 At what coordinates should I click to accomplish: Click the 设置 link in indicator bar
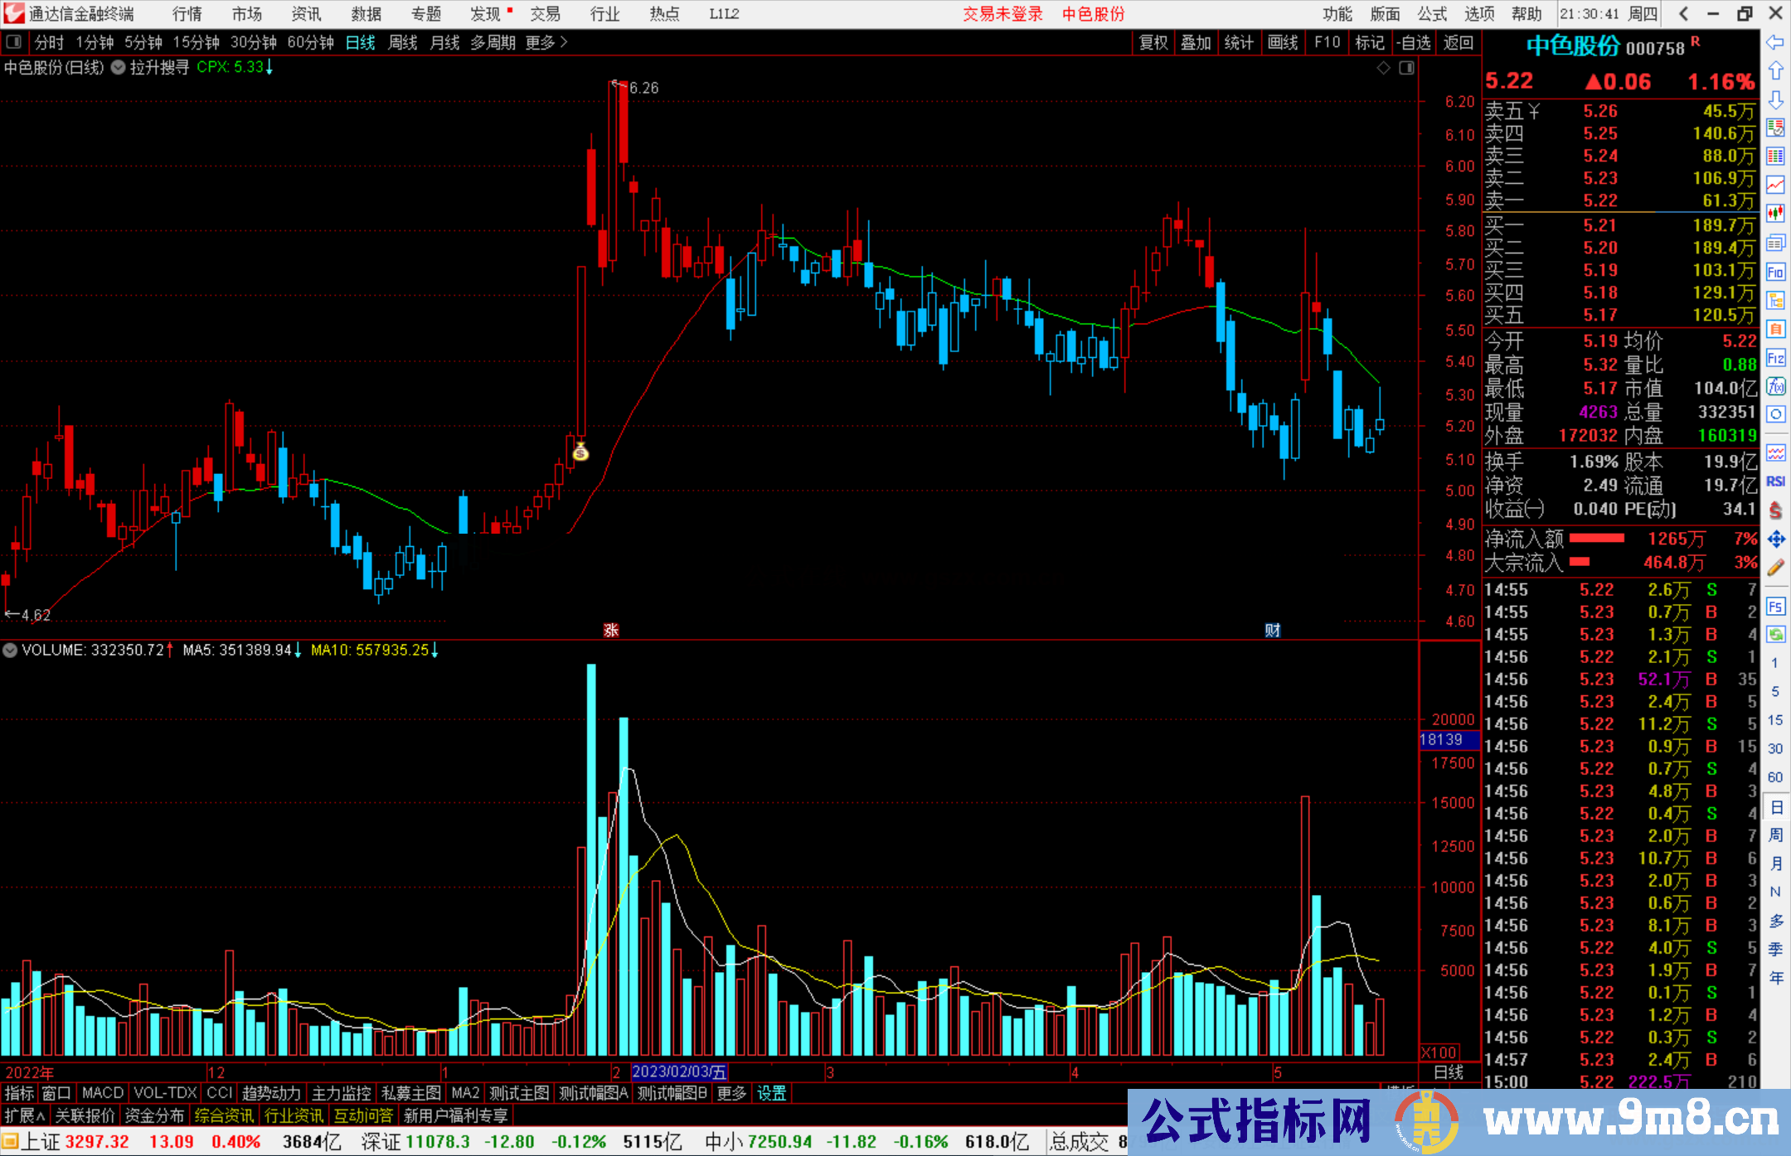click(771, 1093)
